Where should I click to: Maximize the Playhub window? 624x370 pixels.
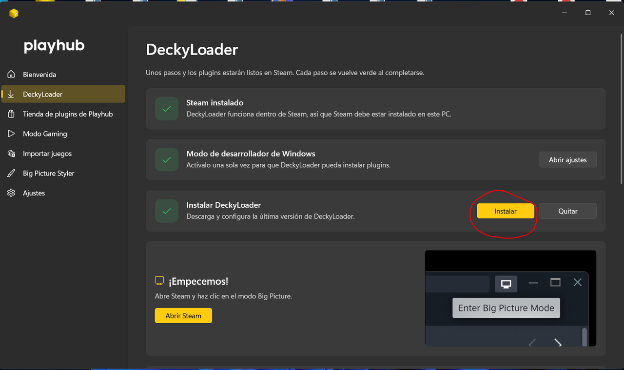(588, 13)
